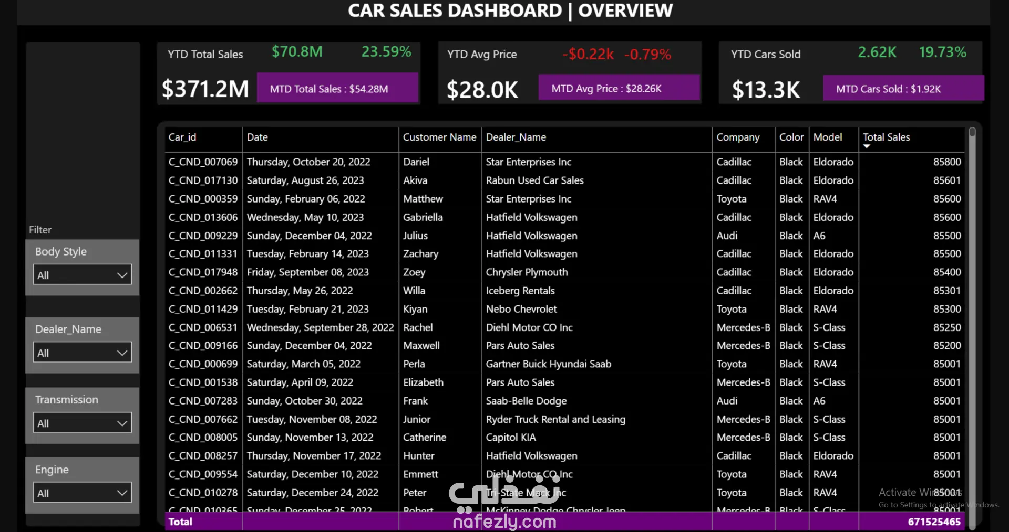Sort by the Date column header
The width and height of the screenshot is (1009, 532).
[258, 137]
